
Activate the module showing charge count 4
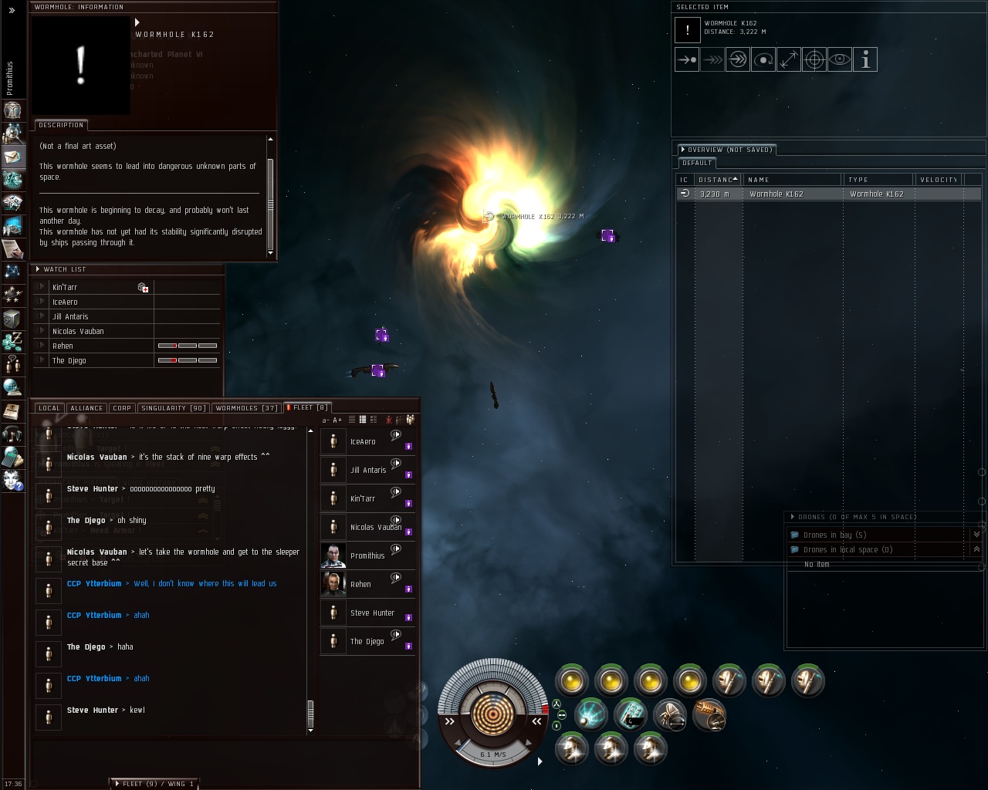(631, 714)
